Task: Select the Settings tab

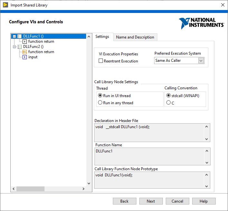Action: (102, 37)
